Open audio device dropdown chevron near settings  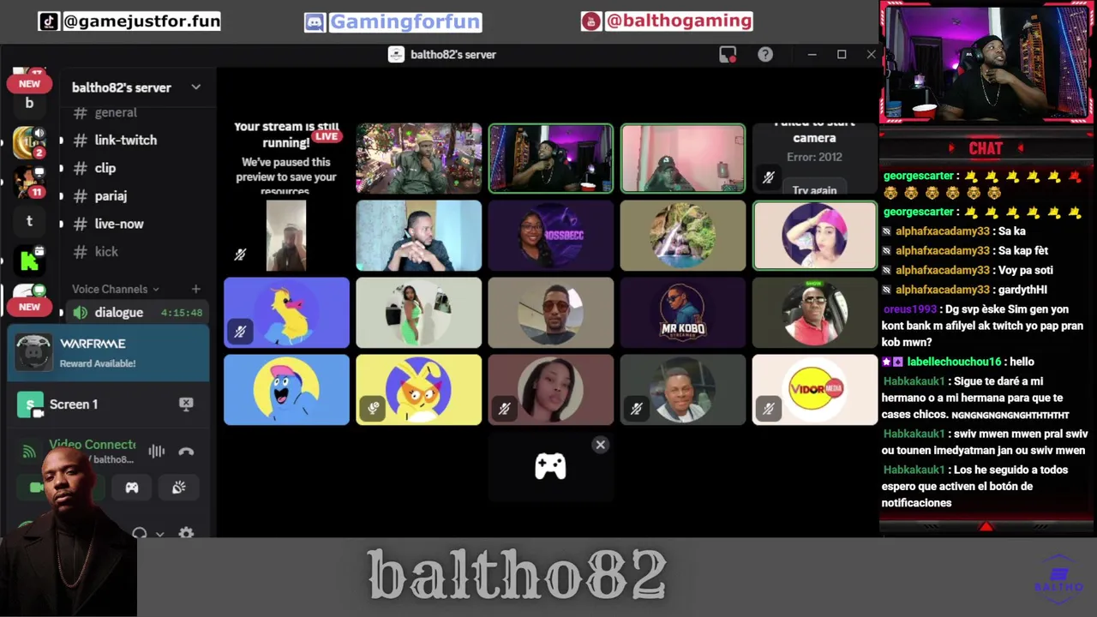click(159, 534)
